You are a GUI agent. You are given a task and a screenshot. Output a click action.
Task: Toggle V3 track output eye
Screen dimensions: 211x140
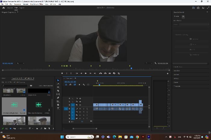[x=80, y=99]
